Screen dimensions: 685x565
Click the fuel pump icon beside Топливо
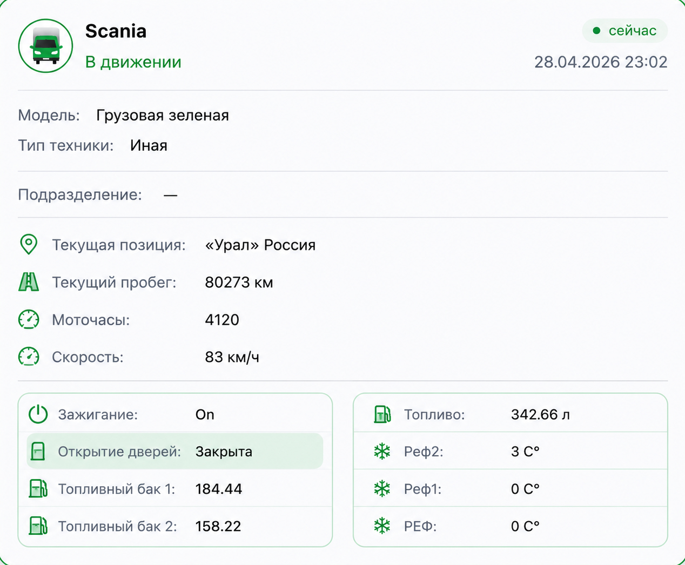382,414
